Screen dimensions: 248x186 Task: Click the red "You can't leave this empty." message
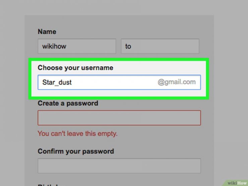(77, 133)
